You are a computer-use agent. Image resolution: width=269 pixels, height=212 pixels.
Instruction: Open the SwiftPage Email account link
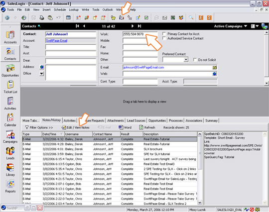tap(56, 41)
